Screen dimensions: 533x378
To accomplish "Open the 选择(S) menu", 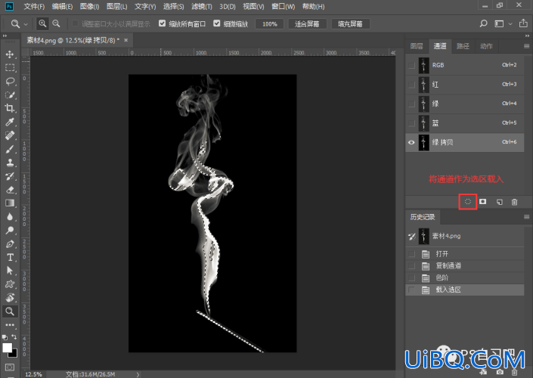I will 173,7.
